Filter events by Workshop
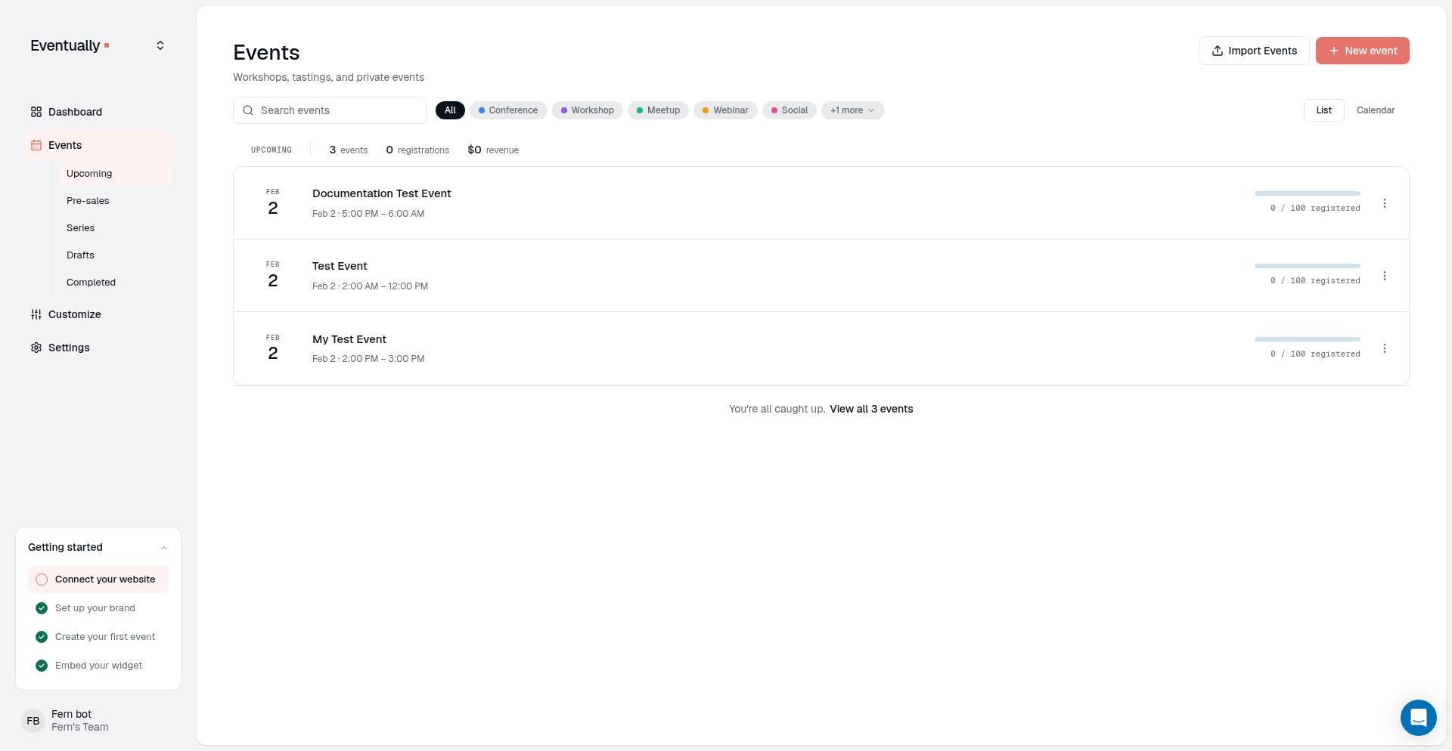The height and width of the screenshot is (751, 1452). (x=588, y=110)
